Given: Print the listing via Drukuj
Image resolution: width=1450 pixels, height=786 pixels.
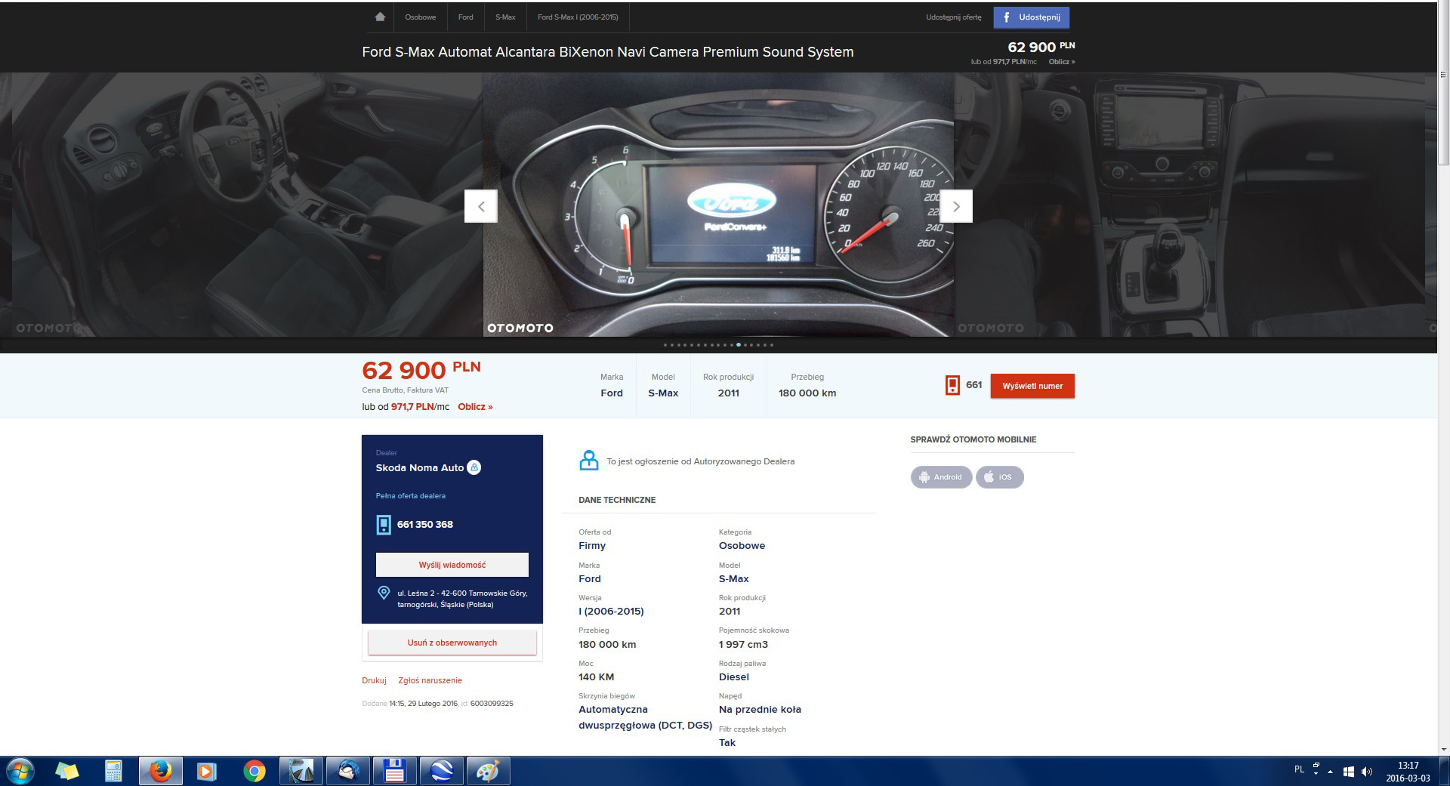Looking at the screenshot, I should [374, 680].
